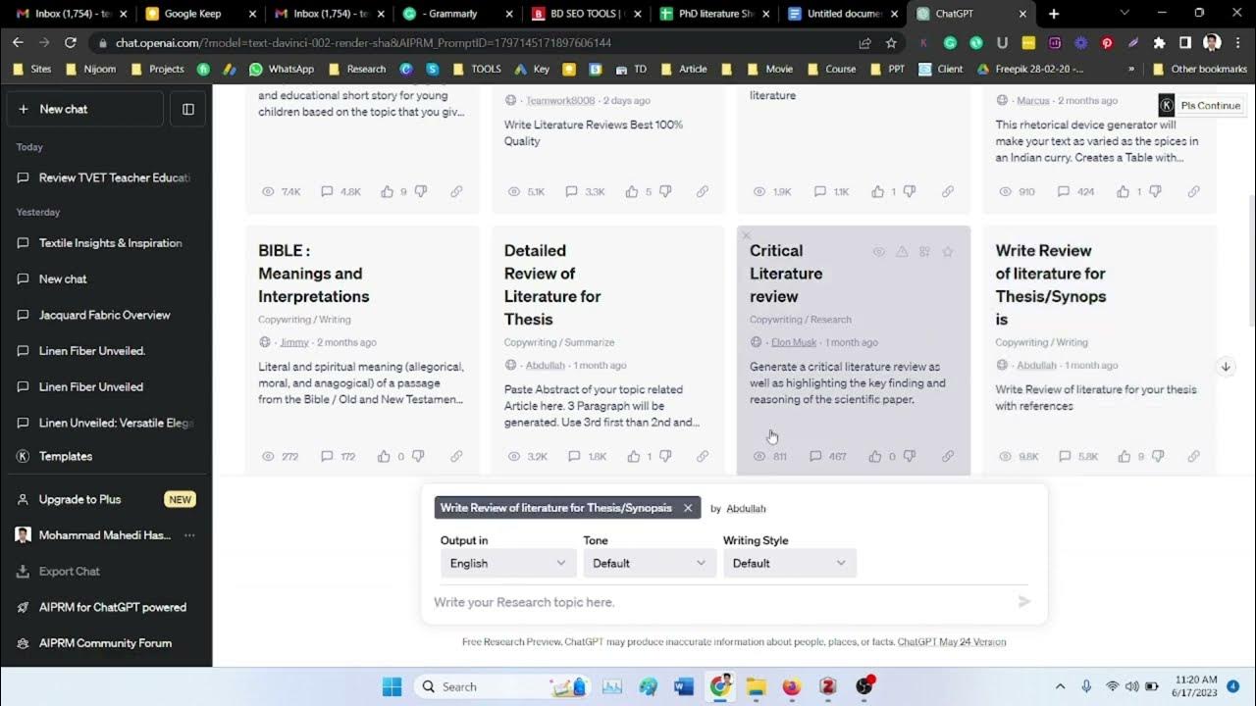Favorite the Critical Literature review prompt (star)

[948, 252]
